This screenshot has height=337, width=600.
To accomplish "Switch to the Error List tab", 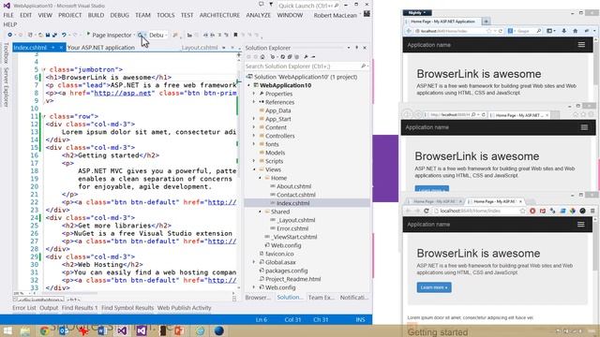I will (24, 308).
